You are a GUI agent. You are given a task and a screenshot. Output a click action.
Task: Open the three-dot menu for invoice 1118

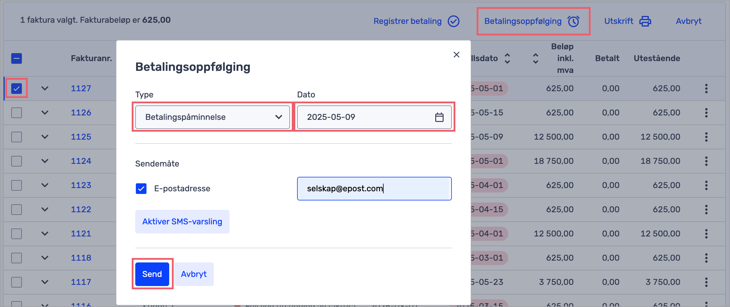pos(706,258)
